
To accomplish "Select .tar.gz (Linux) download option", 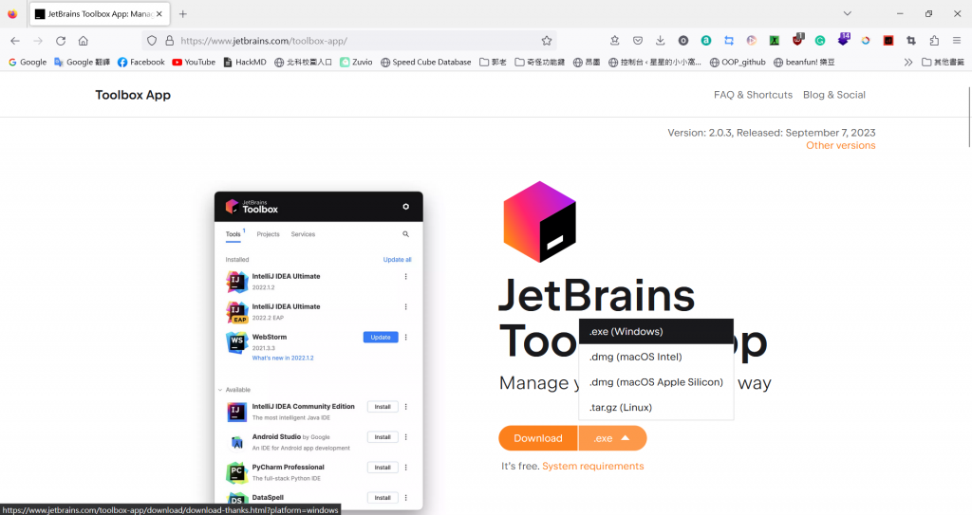I will tap(656, 408).
